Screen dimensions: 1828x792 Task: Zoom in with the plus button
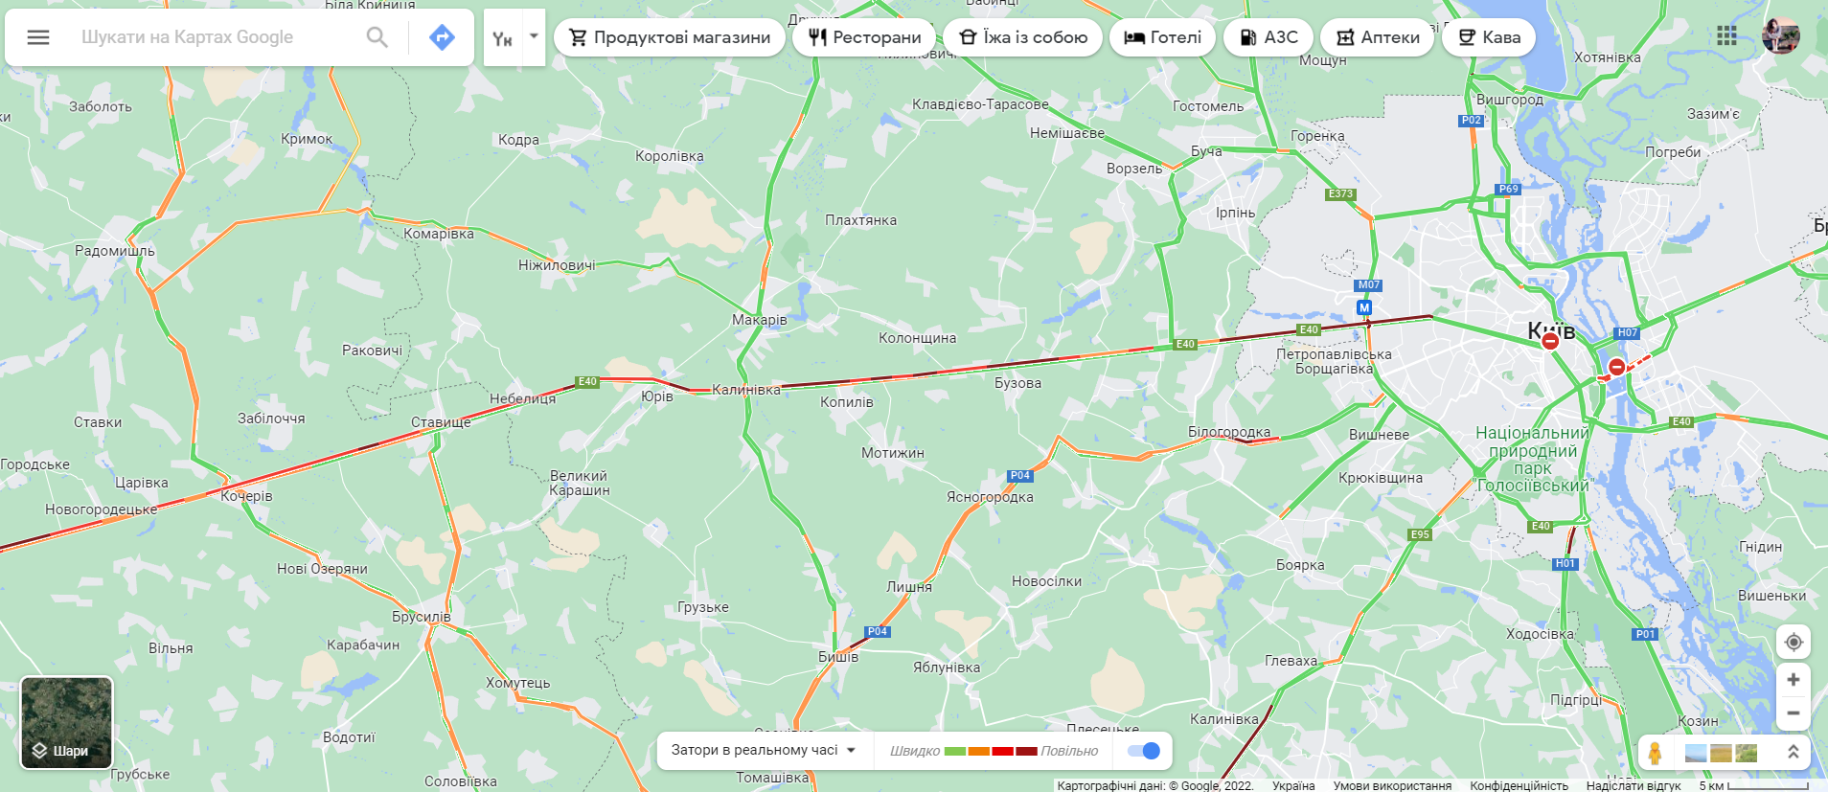tap(1794, 680)
